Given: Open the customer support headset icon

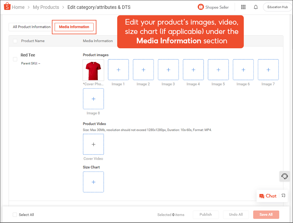Looking at the screenshot, I should pyautogui.click(x=285, y=176).
